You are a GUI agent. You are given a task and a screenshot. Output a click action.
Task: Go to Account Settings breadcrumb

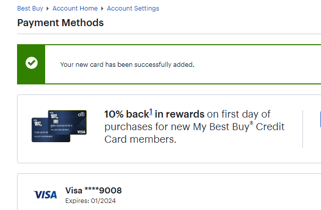(x=133, y=9)
